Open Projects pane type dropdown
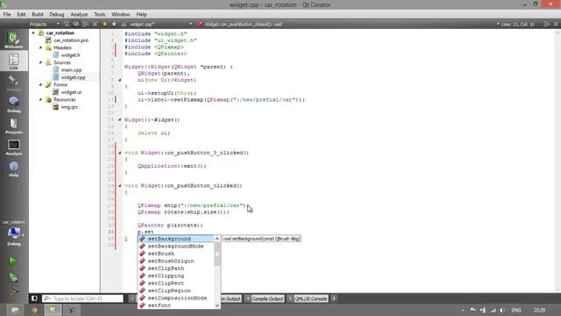The height and width of the screenshot is (316, 561). tap(58, 24)
